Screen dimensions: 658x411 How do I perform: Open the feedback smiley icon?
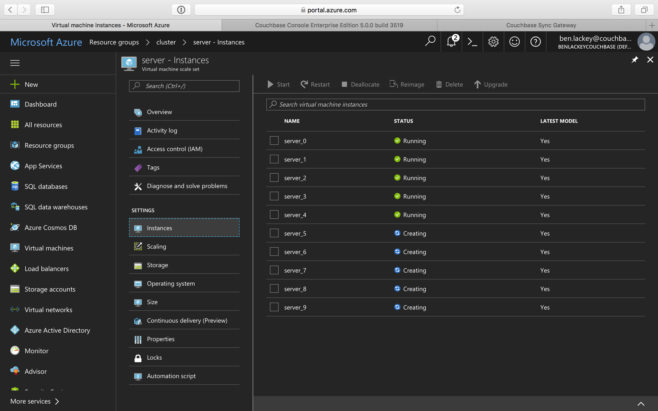[514, 42]
